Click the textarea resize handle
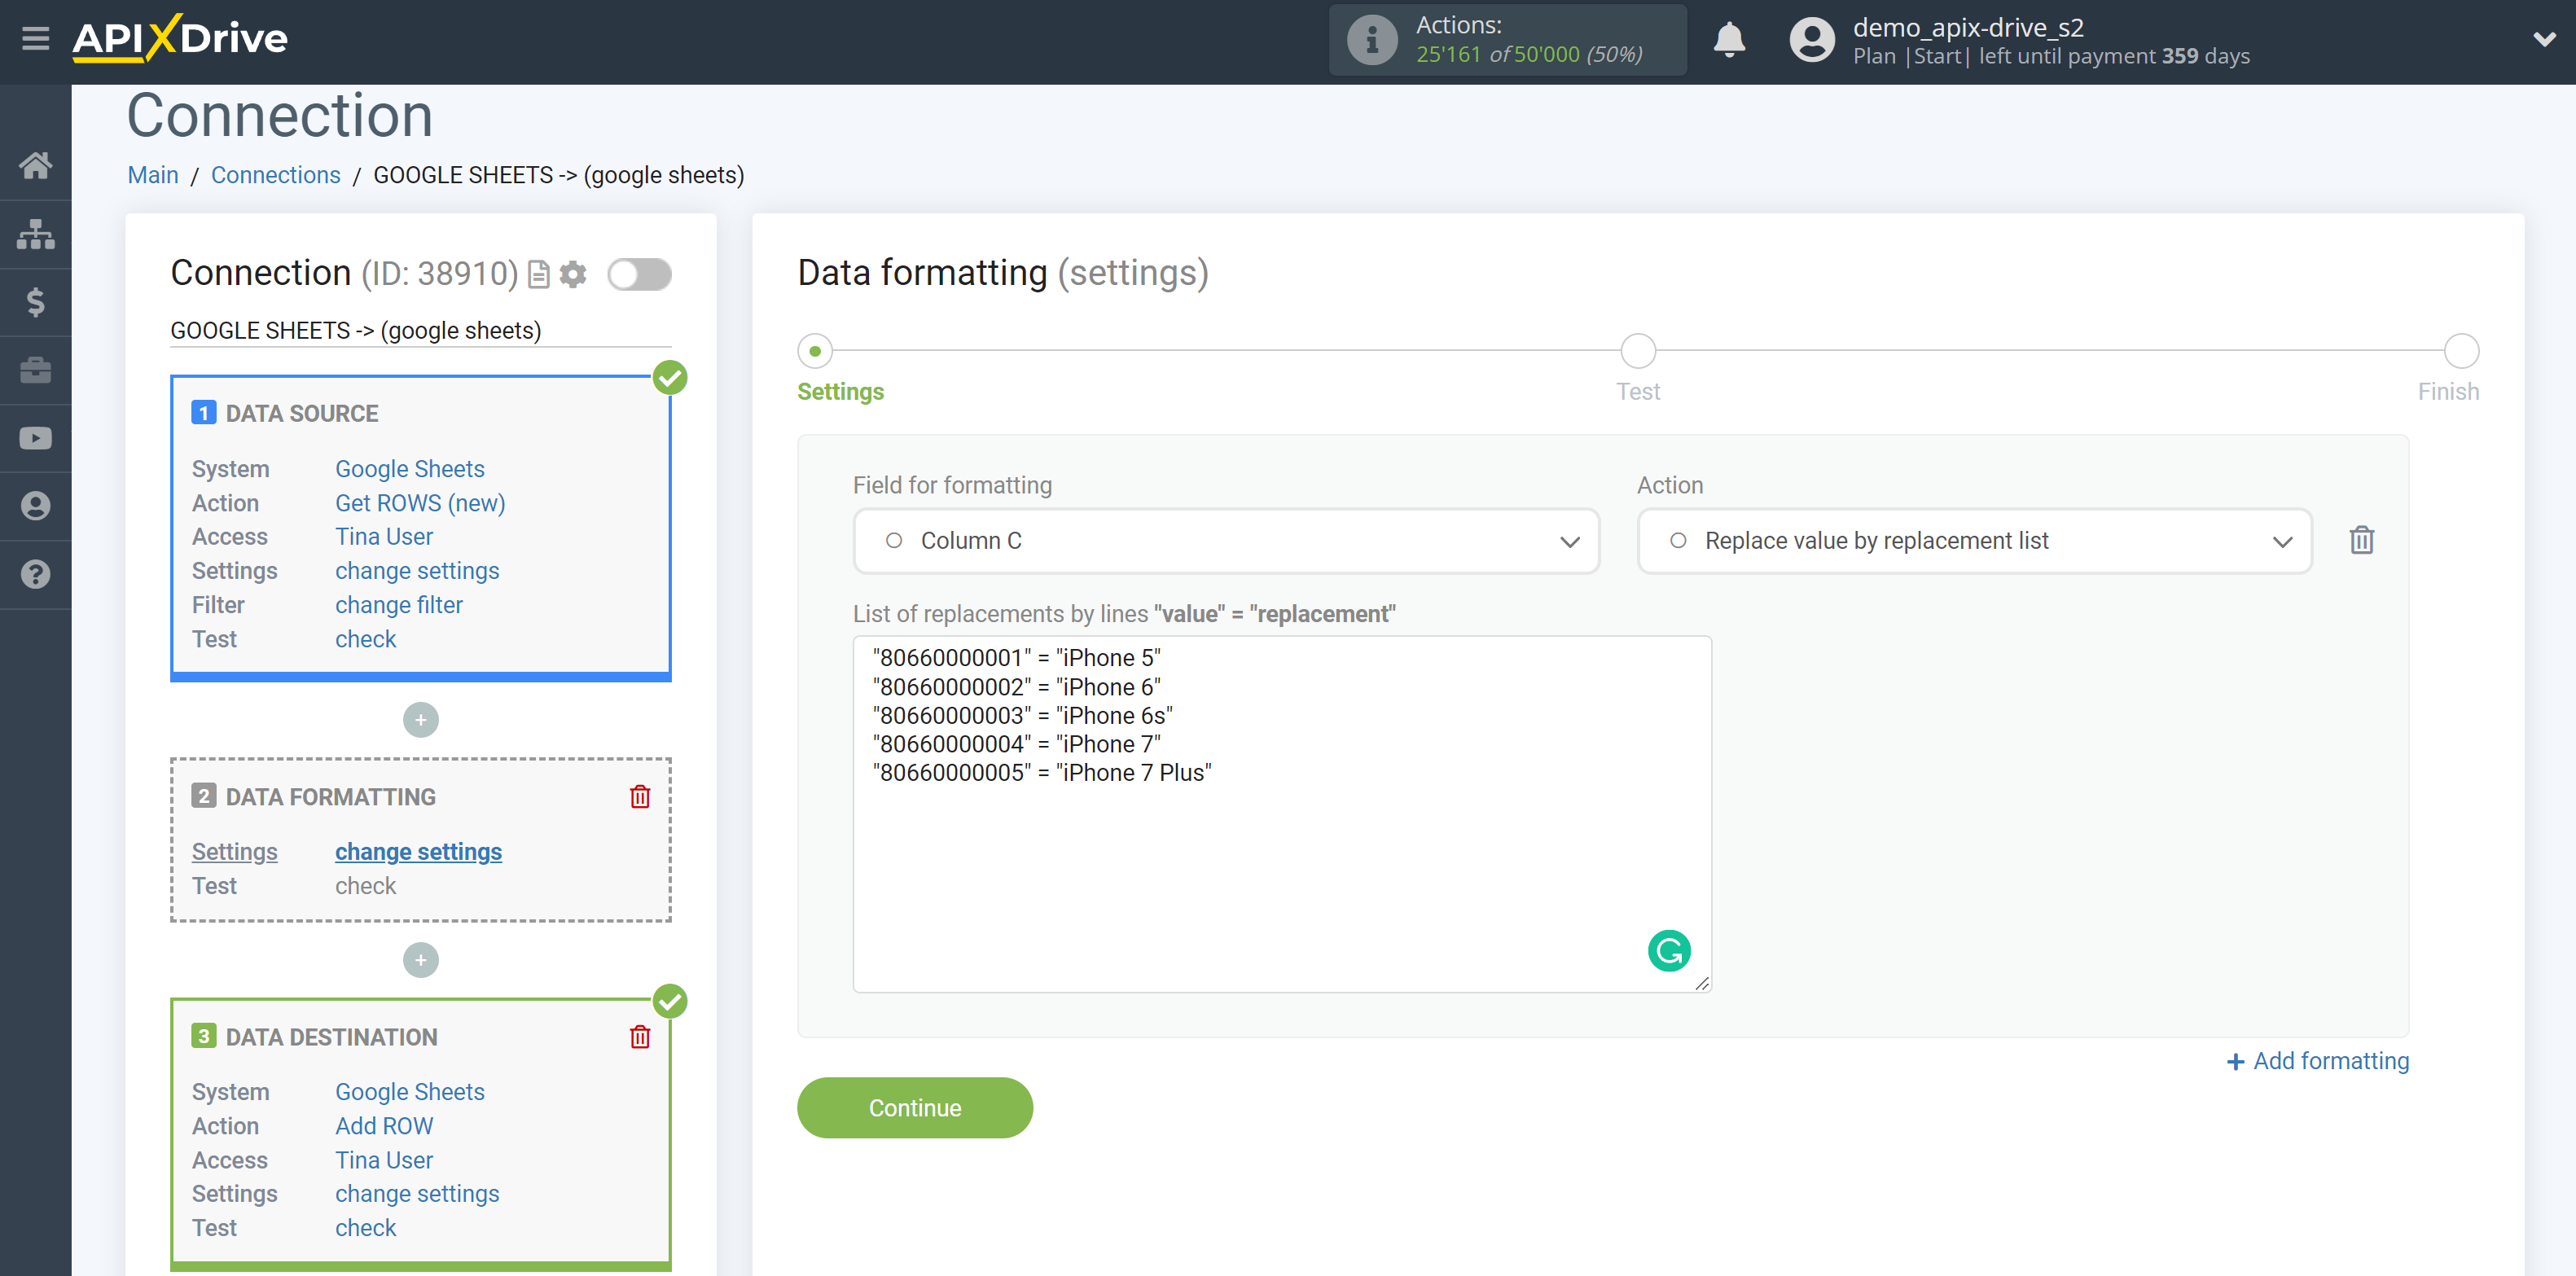 point(1702,983)
